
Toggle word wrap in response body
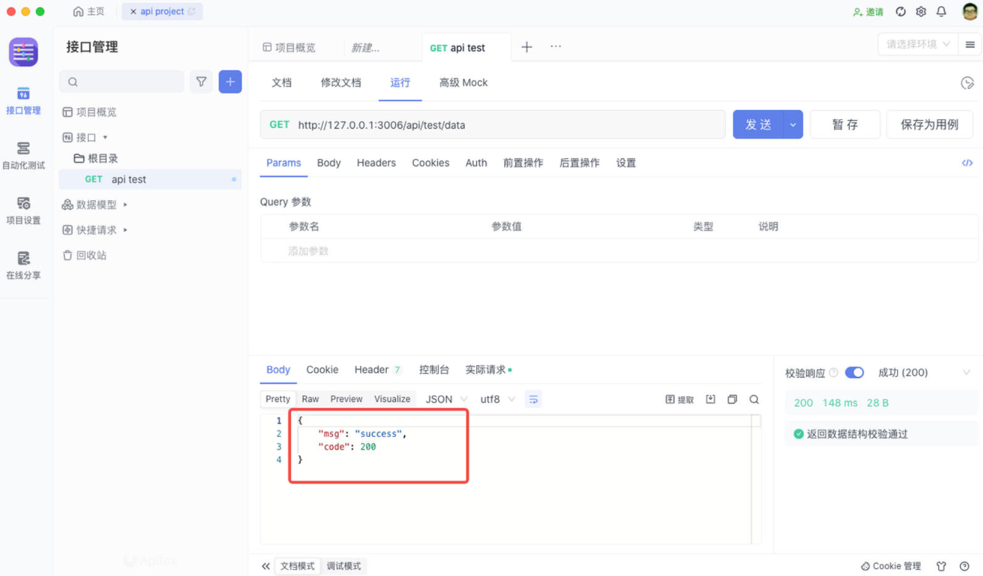[x=533, y=400]
